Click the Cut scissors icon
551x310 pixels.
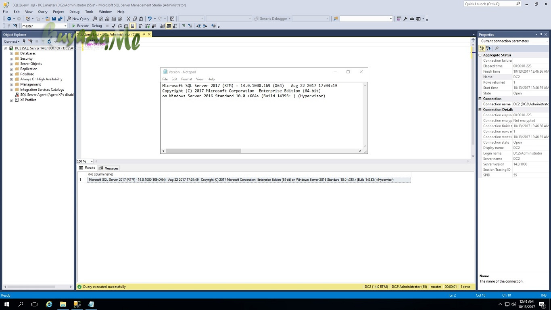pyautogui.click(x=128, y=19)
